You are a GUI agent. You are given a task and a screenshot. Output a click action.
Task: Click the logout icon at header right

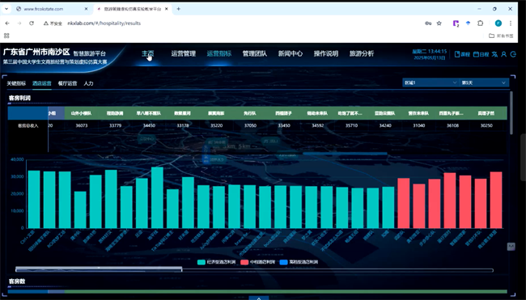click(513, 54)
